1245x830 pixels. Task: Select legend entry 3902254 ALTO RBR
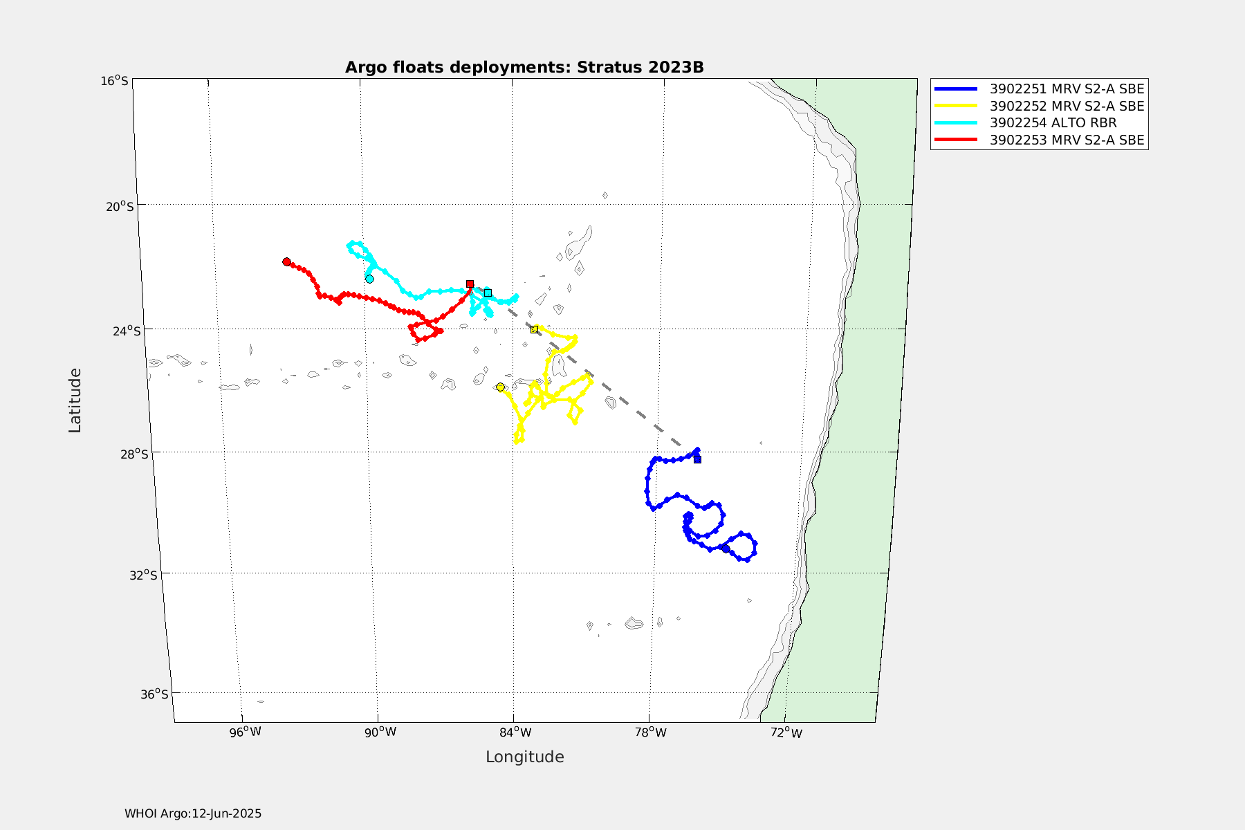1025,122
